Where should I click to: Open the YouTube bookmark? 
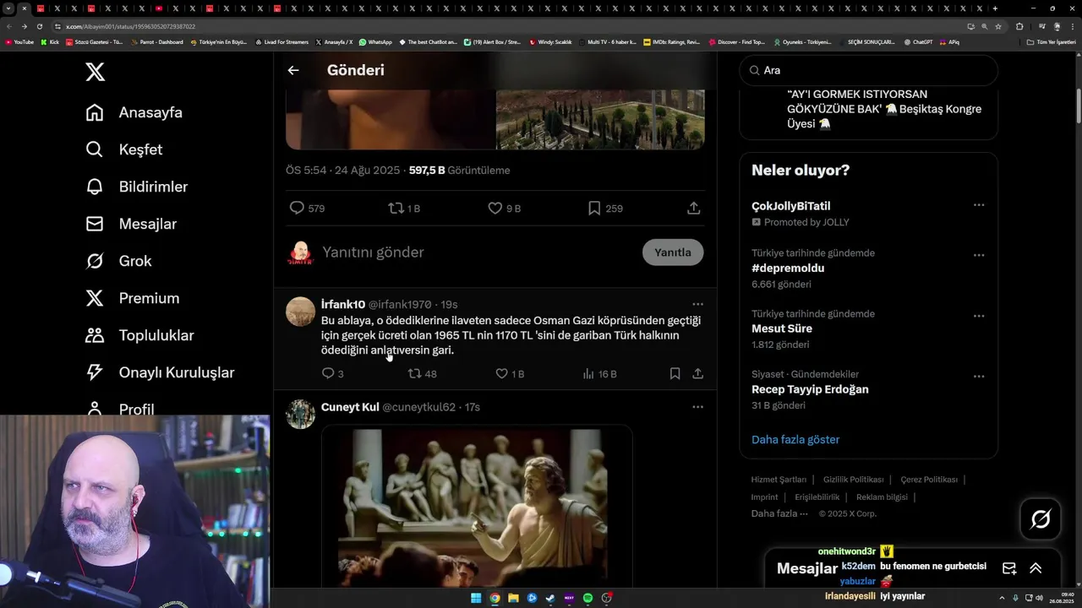pos(19,41)
